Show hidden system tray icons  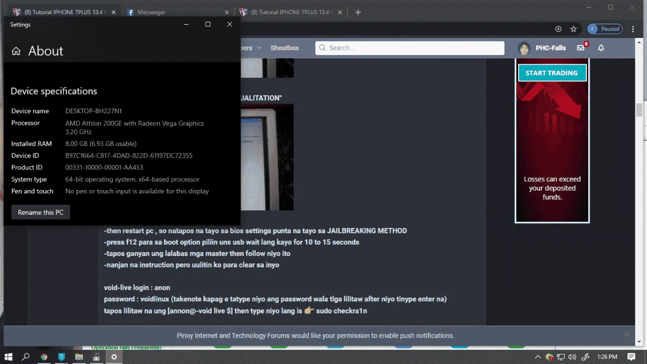[537, 357]
